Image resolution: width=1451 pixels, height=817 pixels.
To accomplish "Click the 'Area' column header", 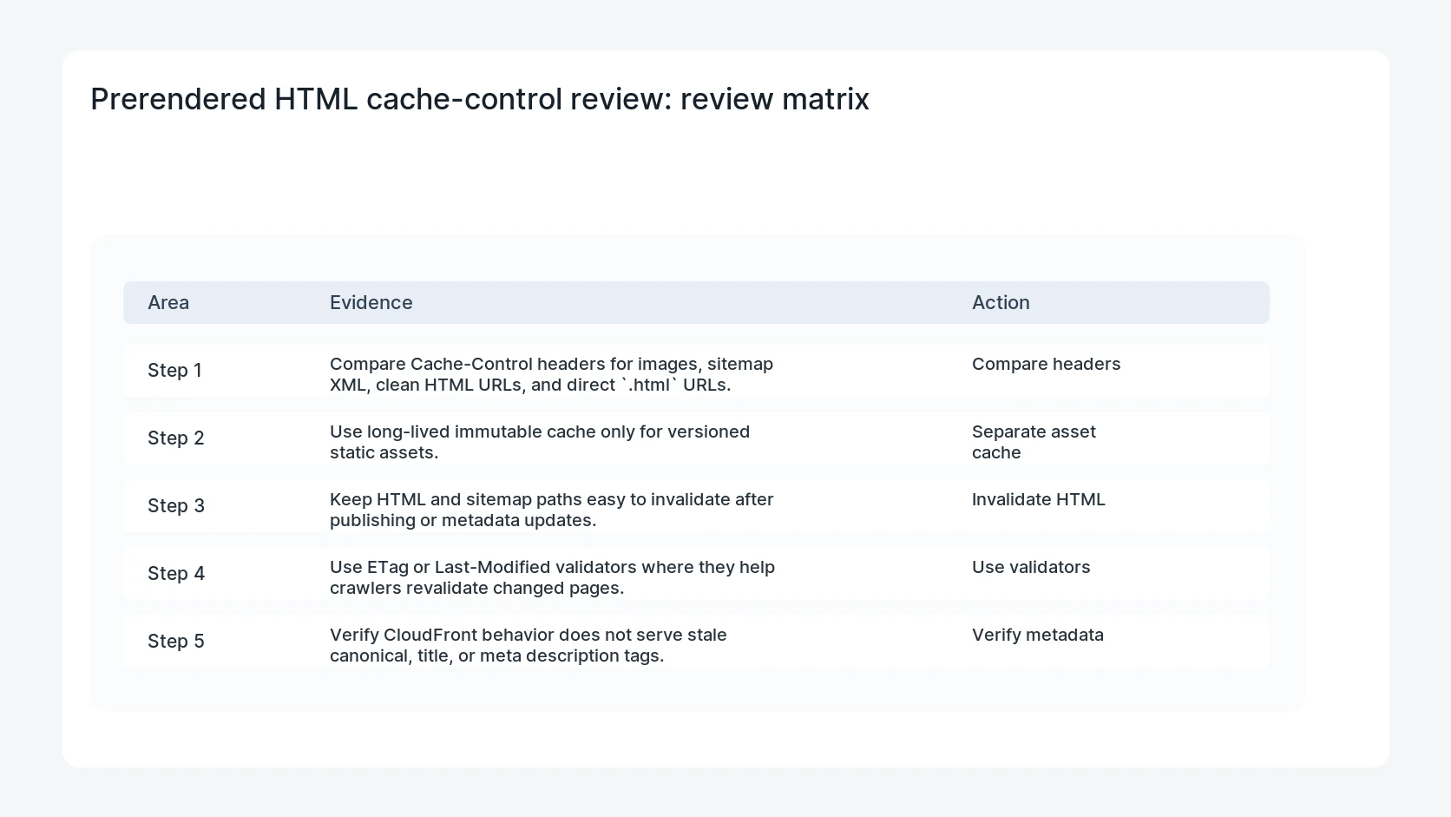I will click(168, 302).
